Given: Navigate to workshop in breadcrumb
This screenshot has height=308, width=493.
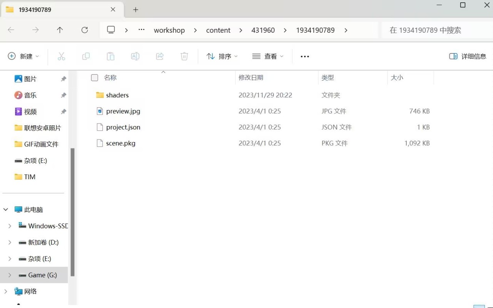Looking at the screenshot, I should click(169, 30).
